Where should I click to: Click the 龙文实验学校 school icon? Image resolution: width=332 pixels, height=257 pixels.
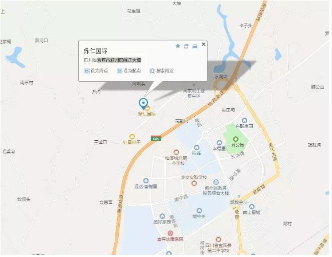(194, 183)
